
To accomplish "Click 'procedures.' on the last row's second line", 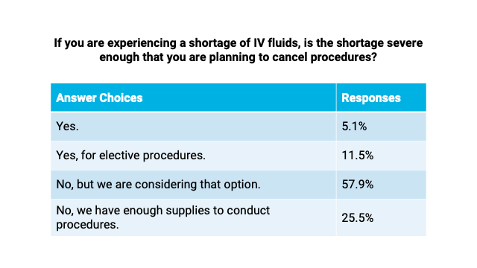I will point(87,225).
